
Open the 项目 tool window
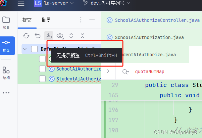click(x=6, y=23)
